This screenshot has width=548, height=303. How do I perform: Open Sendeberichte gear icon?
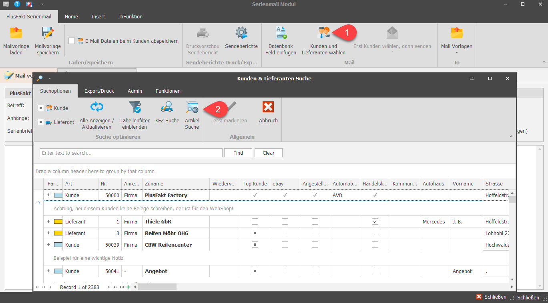tap(241, 34)
